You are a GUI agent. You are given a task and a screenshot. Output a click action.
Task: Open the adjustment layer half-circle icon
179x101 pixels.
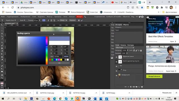tap(131, 87)
